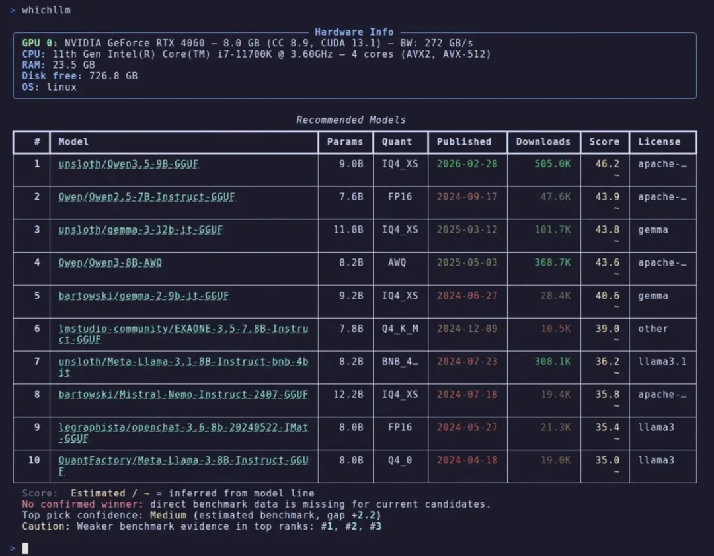Click the Quant column header
This screenshot has height=556, width=714.
397,141
